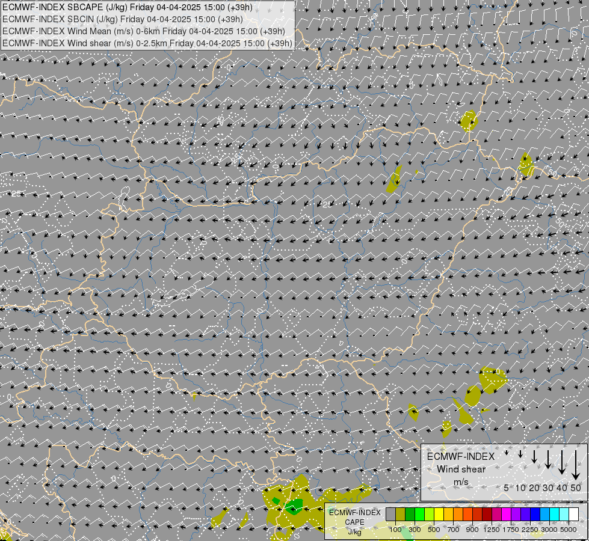Image resolution: width=589 pixels, height=541 pixels.
Task: Click the SBCIN (J/kg) title line
Action: pos(123,19)
